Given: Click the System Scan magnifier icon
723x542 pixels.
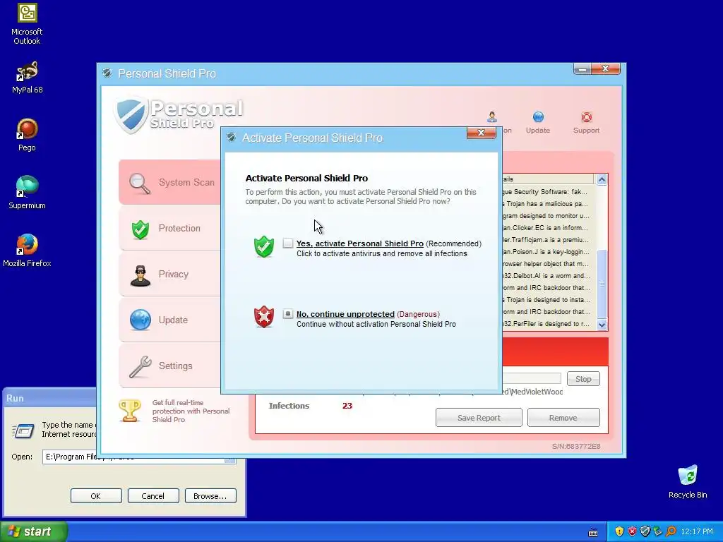Looking at the screenshot, I should (140, 183).
